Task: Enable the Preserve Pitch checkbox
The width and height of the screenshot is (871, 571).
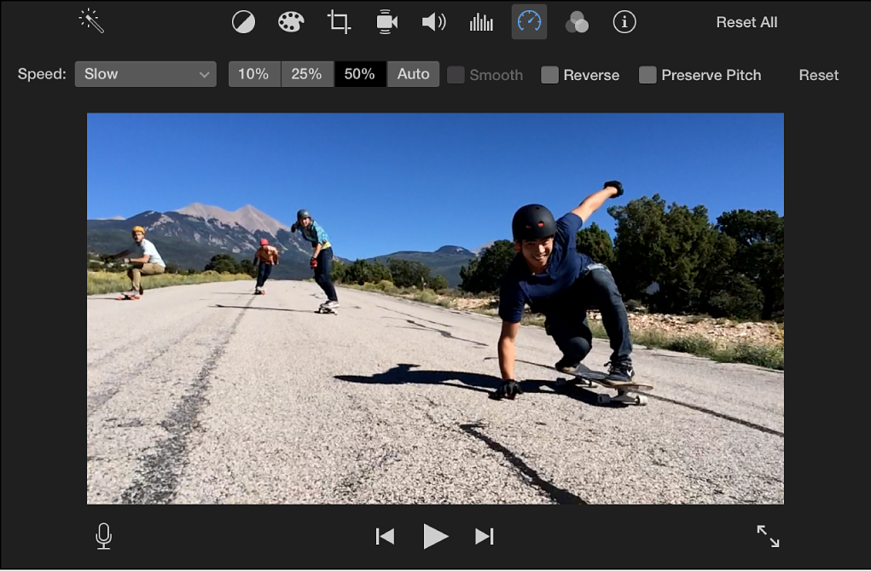Action: click(x=647, y=75)
